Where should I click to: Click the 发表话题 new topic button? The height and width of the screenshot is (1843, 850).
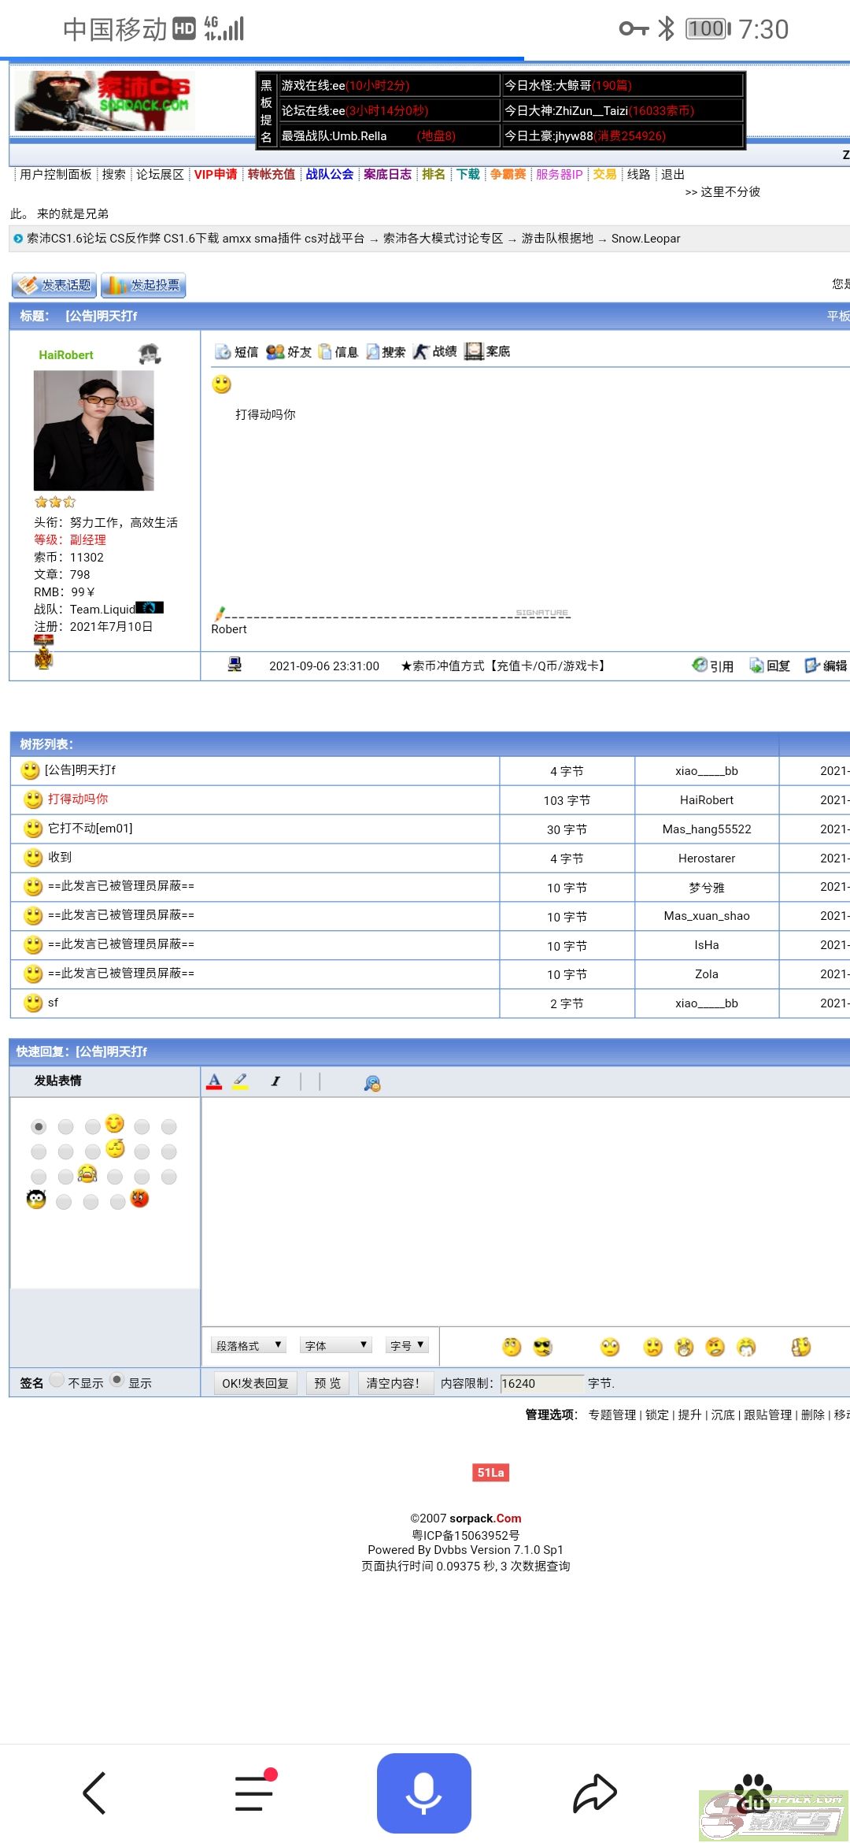pos(54,285)
